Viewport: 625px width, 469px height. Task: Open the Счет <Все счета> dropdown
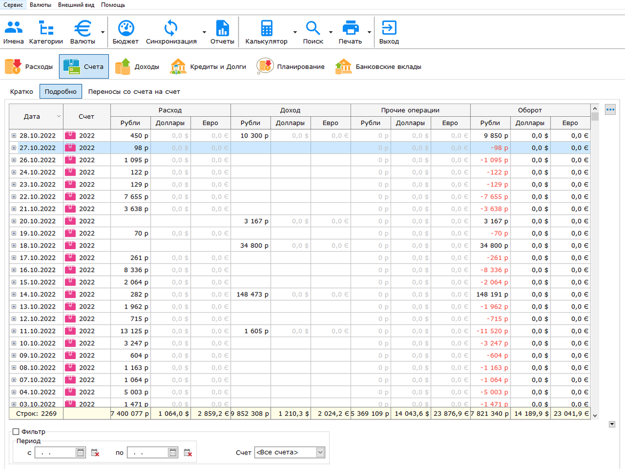pyautogui.click(x=289, y=452)
